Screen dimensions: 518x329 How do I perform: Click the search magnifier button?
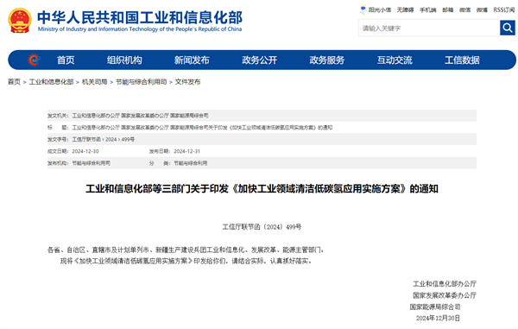click(508, 28)
